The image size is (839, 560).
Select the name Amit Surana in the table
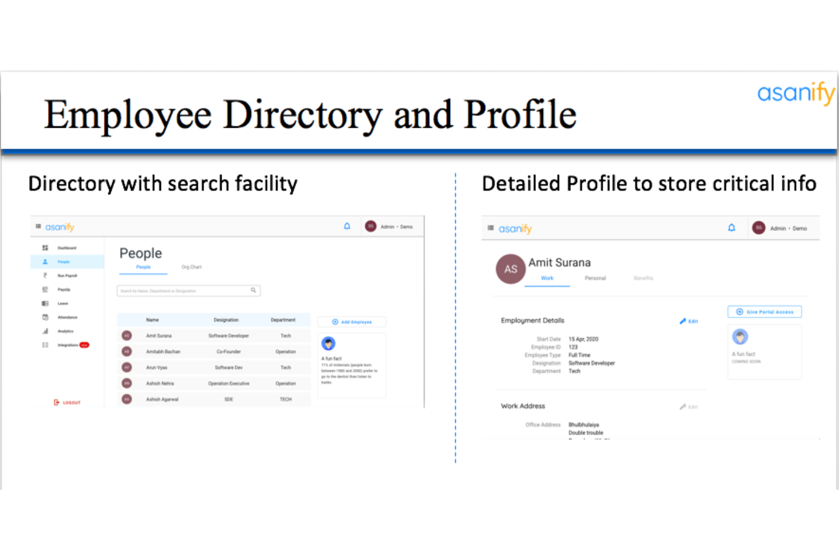[x=159, y=336]
